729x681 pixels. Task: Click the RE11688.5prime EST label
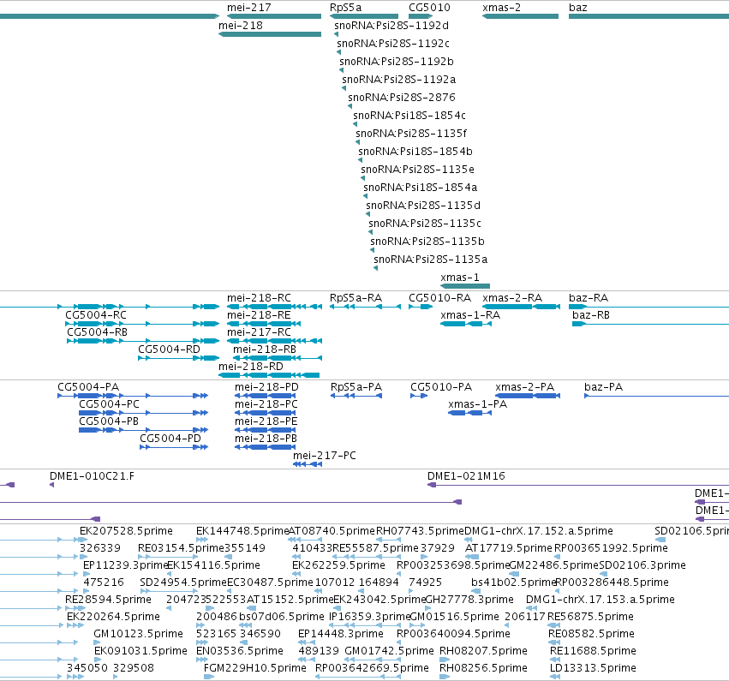click(x=593, y=651)
